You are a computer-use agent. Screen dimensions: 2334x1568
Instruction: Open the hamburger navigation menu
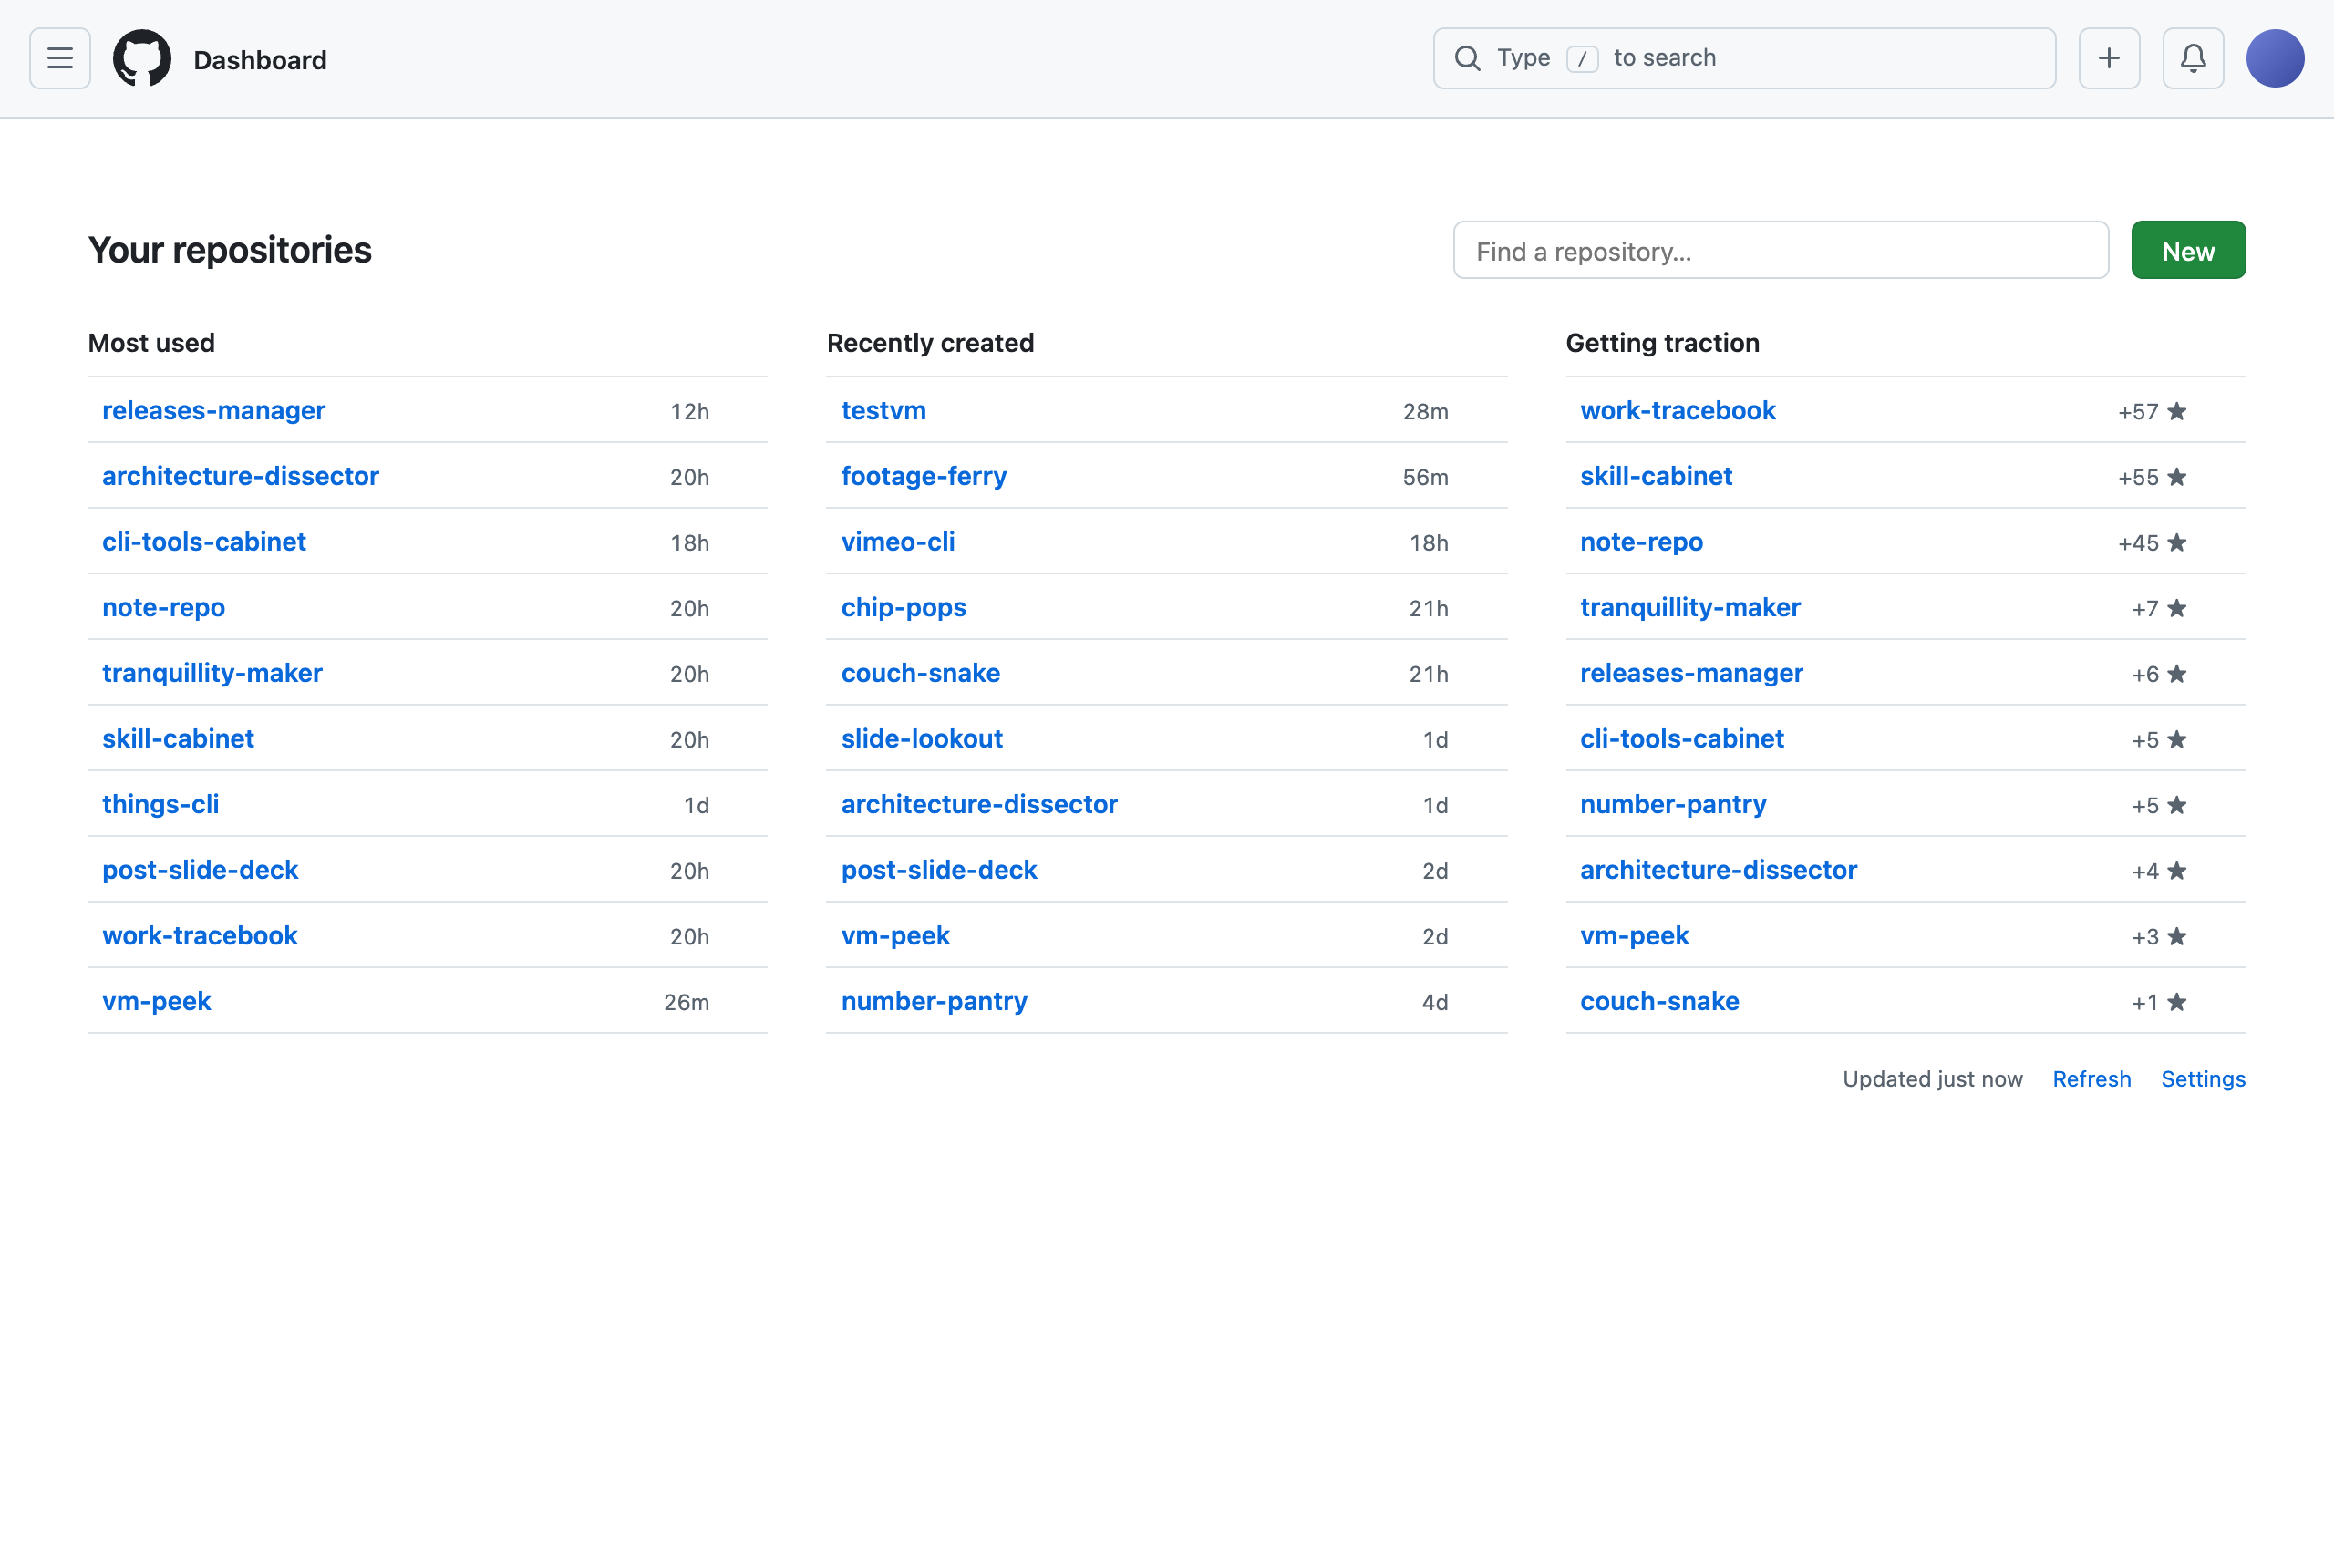coord(60,58)
